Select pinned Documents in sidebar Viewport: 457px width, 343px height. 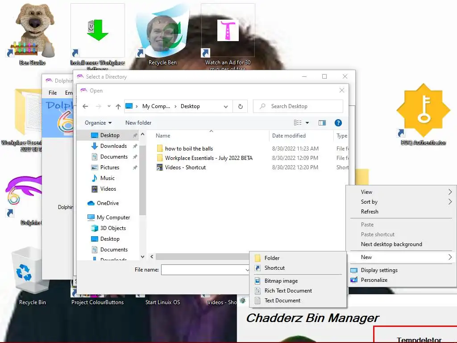tap(114, 157)
